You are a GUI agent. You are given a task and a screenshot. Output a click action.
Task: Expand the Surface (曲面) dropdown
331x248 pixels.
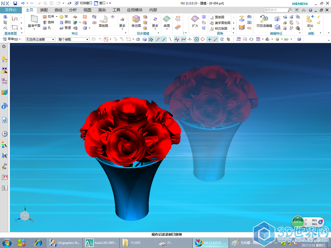[x=167, y=29]
